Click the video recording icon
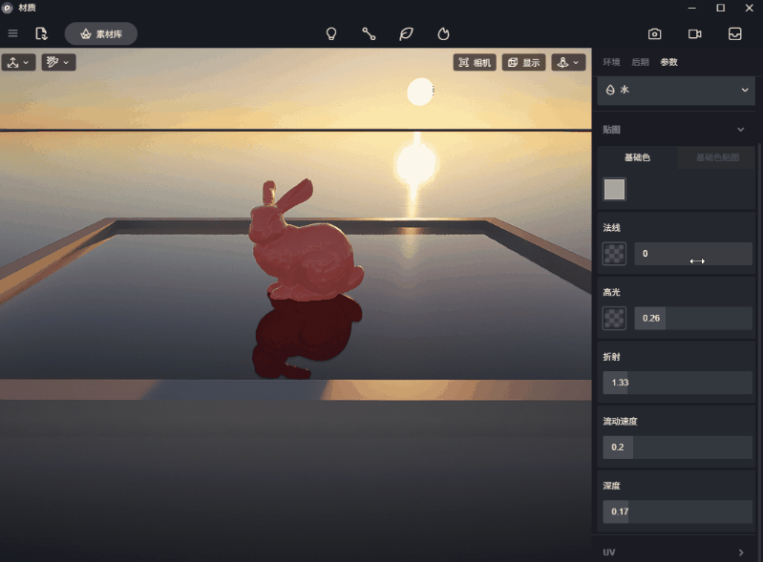 pos(695,33)
